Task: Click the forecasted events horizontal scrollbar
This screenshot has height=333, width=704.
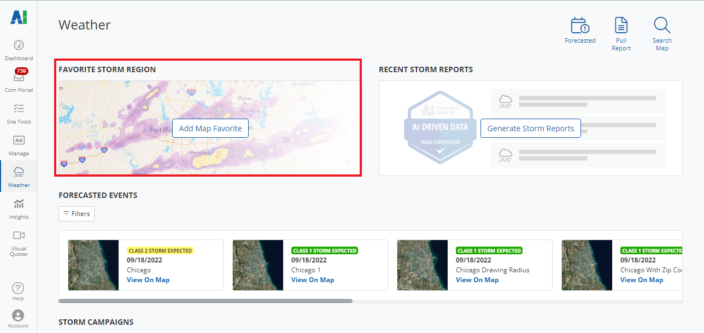Action: coord(206,301)
